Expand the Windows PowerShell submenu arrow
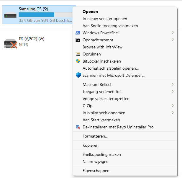Viewport: 182px width, 178px height. pyautogui.click(x=173, y=33)
